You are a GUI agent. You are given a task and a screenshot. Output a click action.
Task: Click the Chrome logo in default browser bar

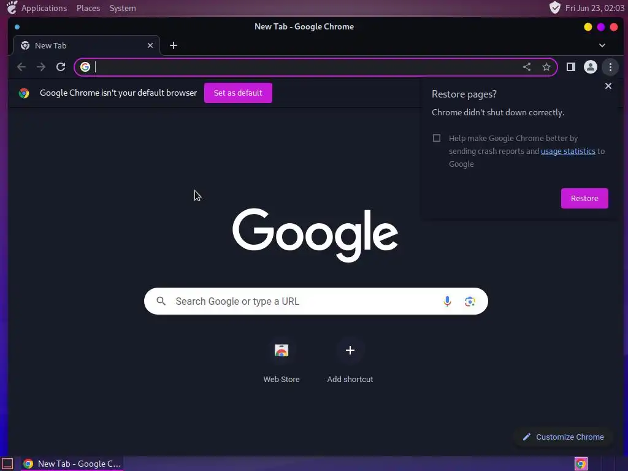[x=24, y=93]
